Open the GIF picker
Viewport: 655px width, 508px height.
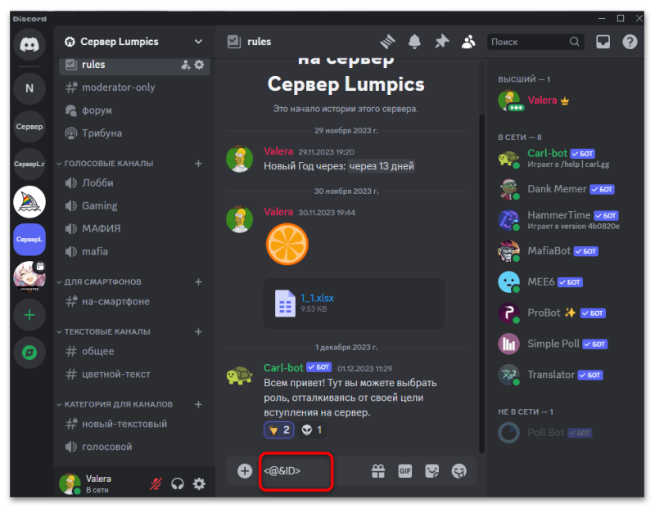[404, 471]
